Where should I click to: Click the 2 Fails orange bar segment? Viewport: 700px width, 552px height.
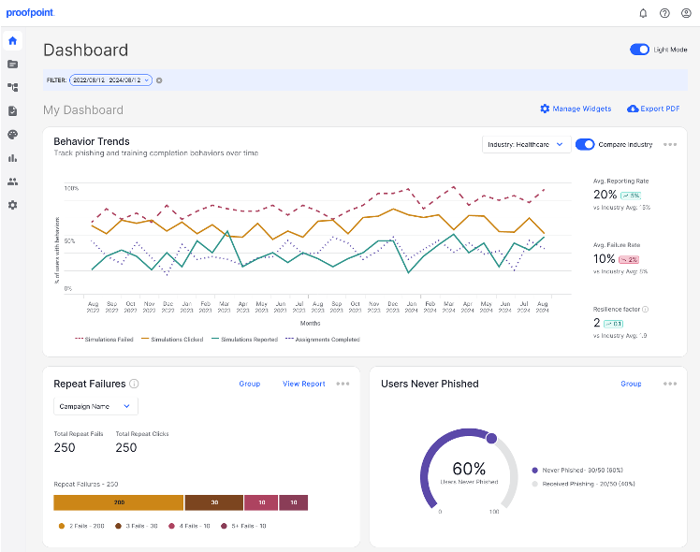point(119,502)
